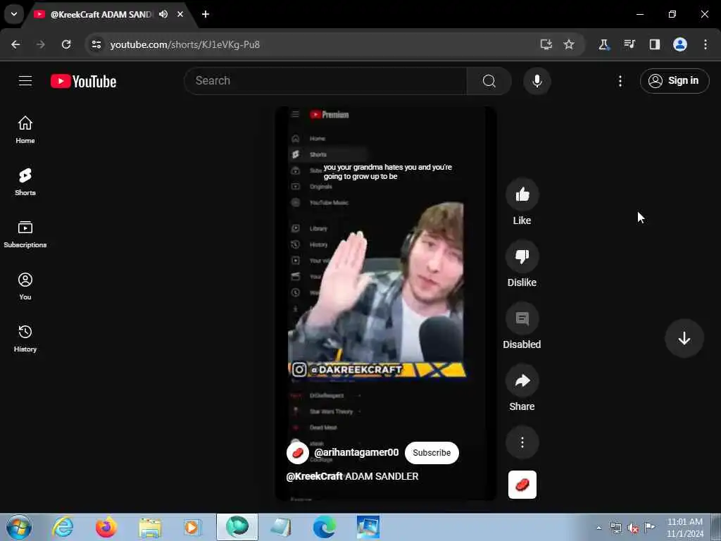The width and height of the screenshot is (721, 541).
Task: Open @arihantagamer00 channel avatar
Action: [298, 453]
